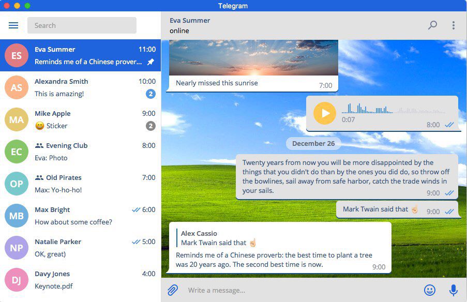Click Alexandra Smith's blue unread badge
This screenshot has height=302, width=467.
(150, 94)
